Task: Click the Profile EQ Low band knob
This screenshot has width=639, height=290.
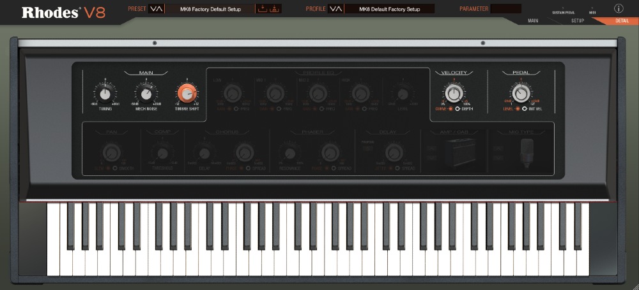Action: pos(233,94)
